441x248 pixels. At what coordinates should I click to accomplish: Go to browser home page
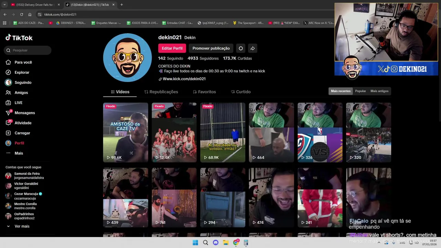(30, 14)
